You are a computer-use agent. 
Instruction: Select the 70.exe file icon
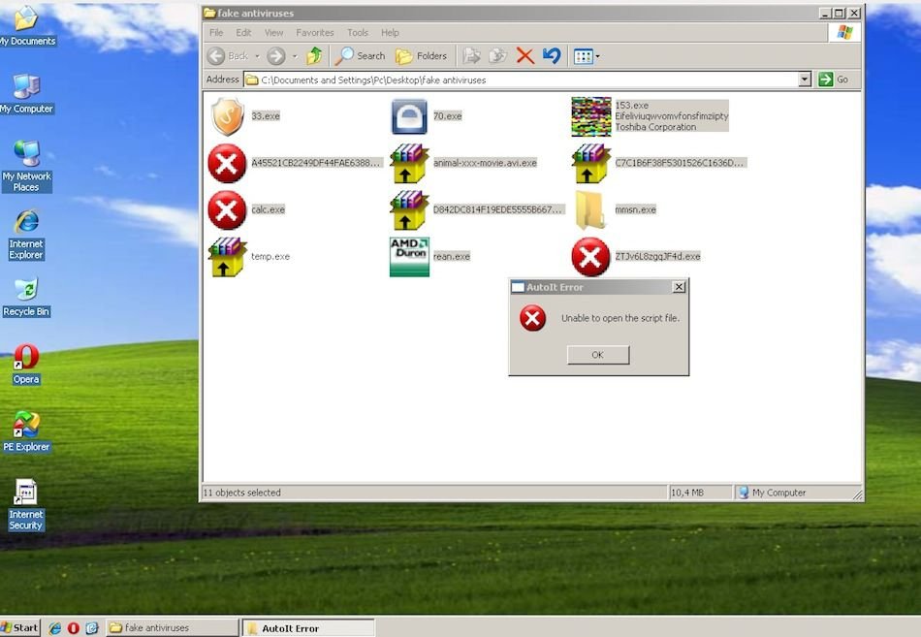[408, 116]
